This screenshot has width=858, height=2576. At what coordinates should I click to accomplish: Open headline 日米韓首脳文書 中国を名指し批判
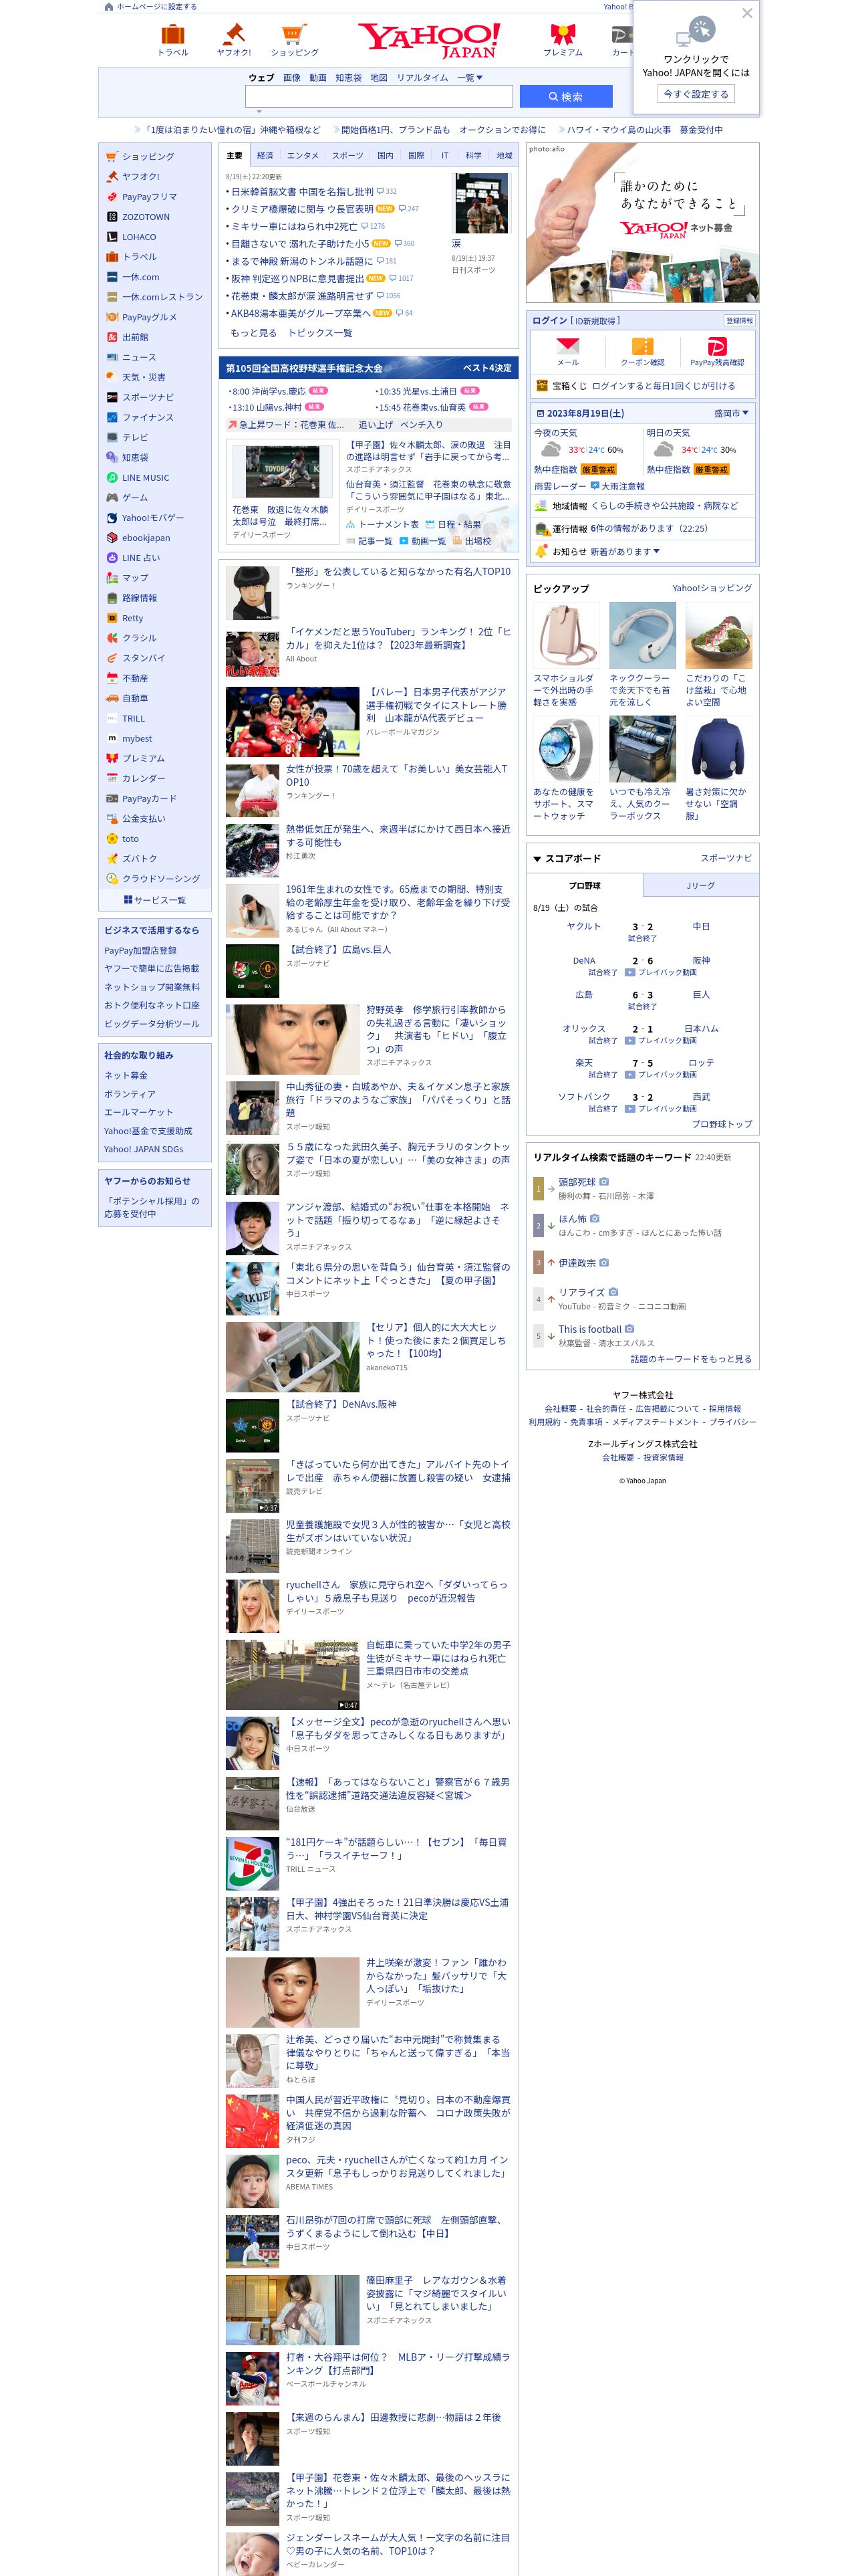click(x=303, y=191)
